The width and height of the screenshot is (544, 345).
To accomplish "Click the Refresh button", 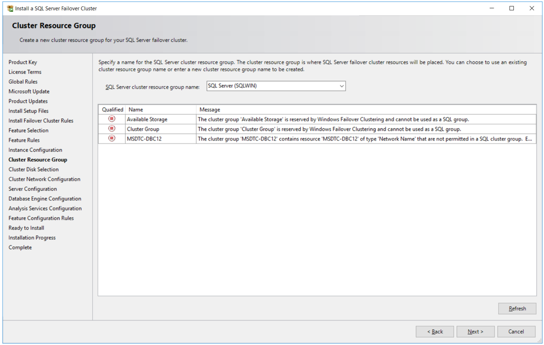I will click(x=517, y=309).
